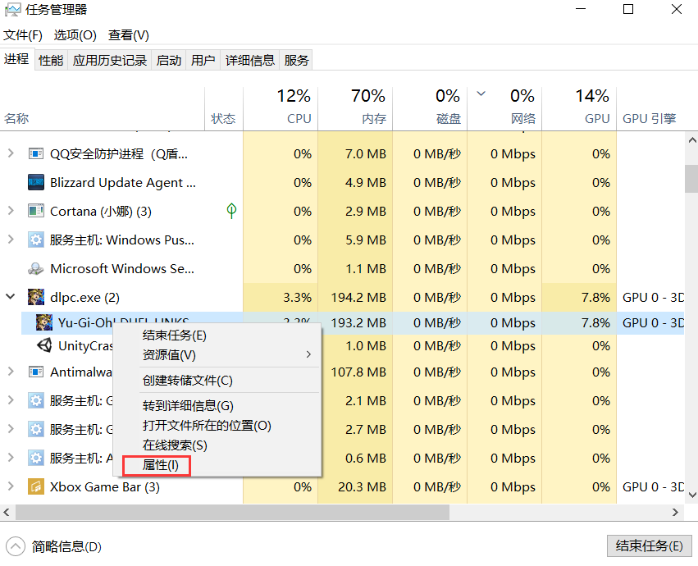Select the Microsoft Windows Se... process row

pyautogui.click(x=342, y=268)
